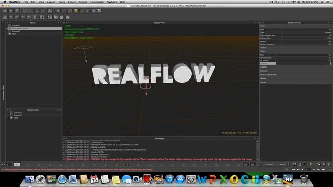
Task: Click the yellow sphere icon in the top toolbar
Action: click(x=76, y=11)
